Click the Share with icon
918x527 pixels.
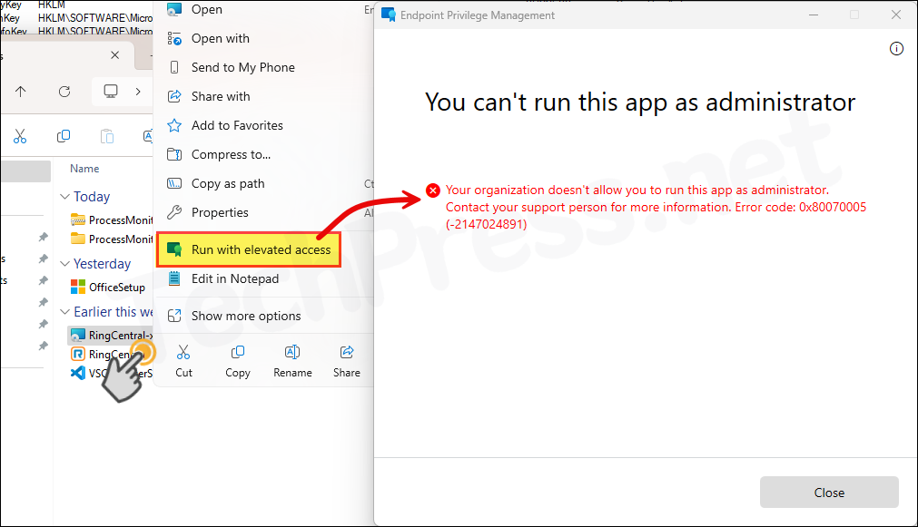coord(174,96)
